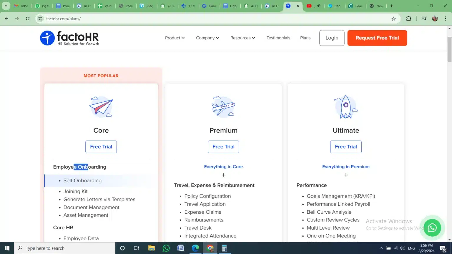Bookmark this page with star icon

[394, 19]
